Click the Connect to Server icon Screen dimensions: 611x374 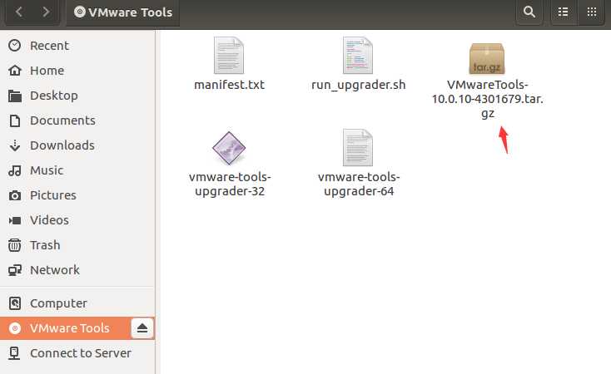click(x=14, y=353)
